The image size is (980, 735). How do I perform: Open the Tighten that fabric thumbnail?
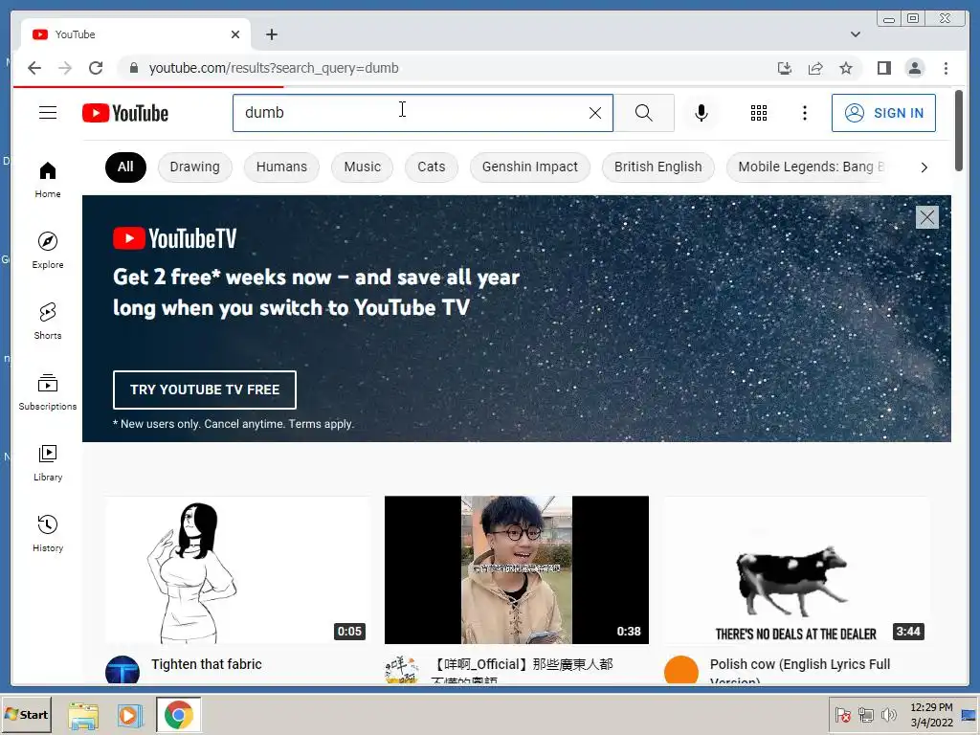point(237,570)
